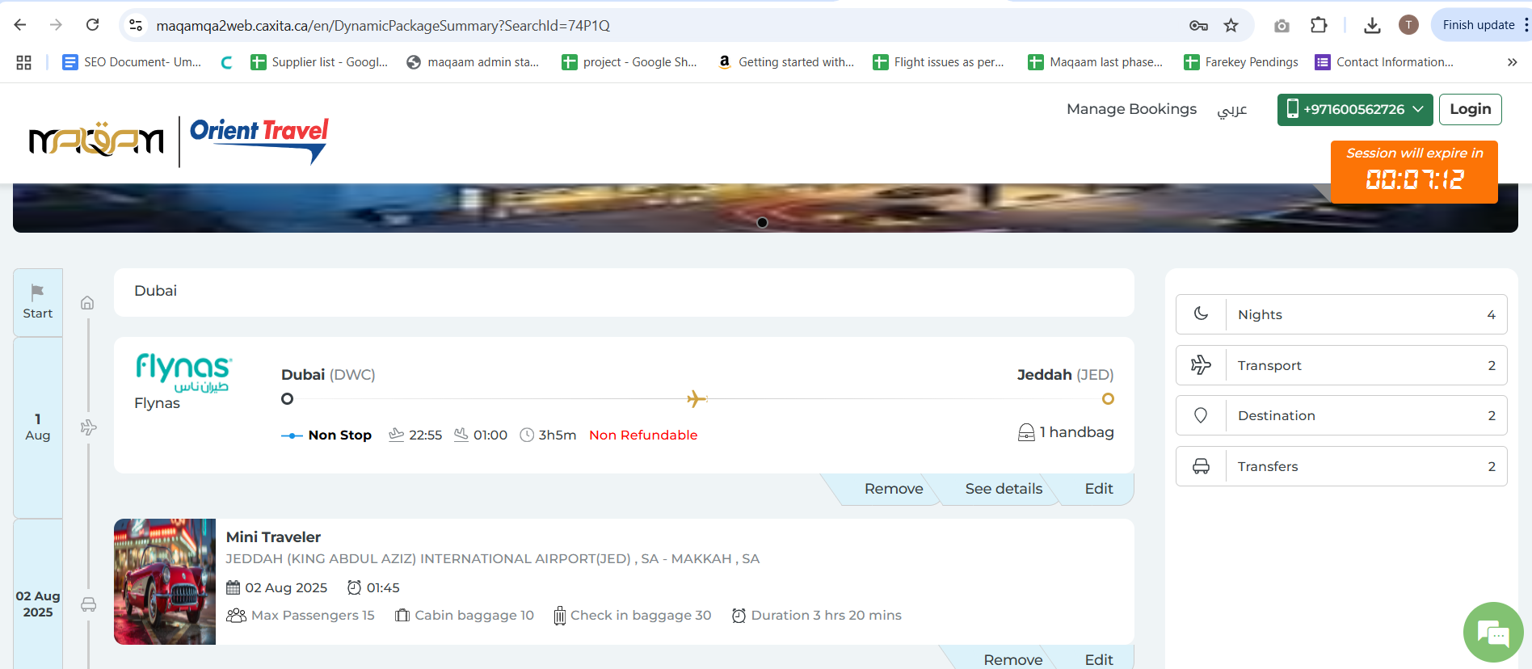Screen dimensions: 1532x669
Task: Click the browser downloads icon
Action: (1372, 26)
